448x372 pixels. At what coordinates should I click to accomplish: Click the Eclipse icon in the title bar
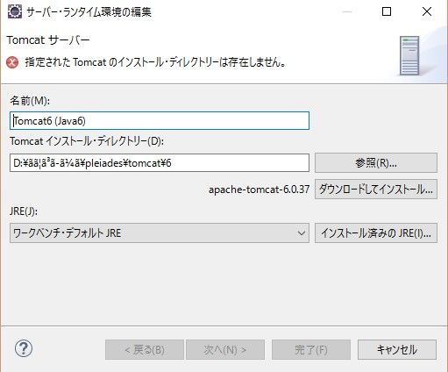[x=14, y=11]
